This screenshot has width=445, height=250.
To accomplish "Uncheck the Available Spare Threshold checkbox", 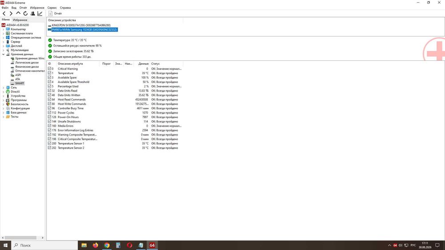I will 50,82.
